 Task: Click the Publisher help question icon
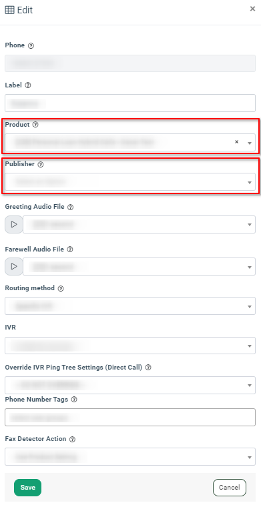point(41,165)
